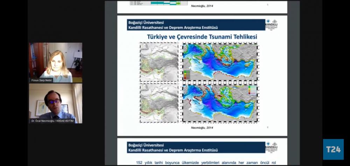Click the Füsun Sarp Nebil name label
Screen dimensions: 350x166
pyautogui.click(x=41, y=80)
